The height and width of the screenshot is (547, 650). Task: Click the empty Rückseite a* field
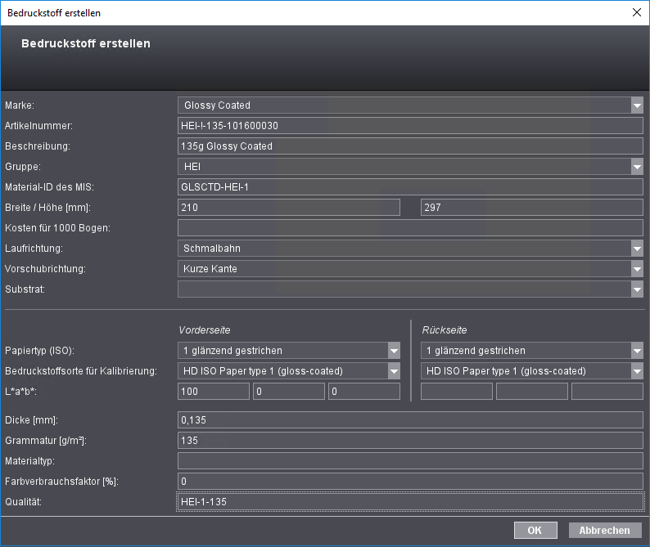(532, 392)
